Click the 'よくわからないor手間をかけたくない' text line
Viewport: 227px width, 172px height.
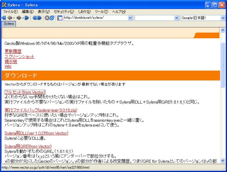click(47, 97)
